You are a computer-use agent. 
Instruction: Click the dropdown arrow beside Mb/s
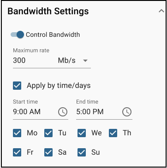click(85, 61)
